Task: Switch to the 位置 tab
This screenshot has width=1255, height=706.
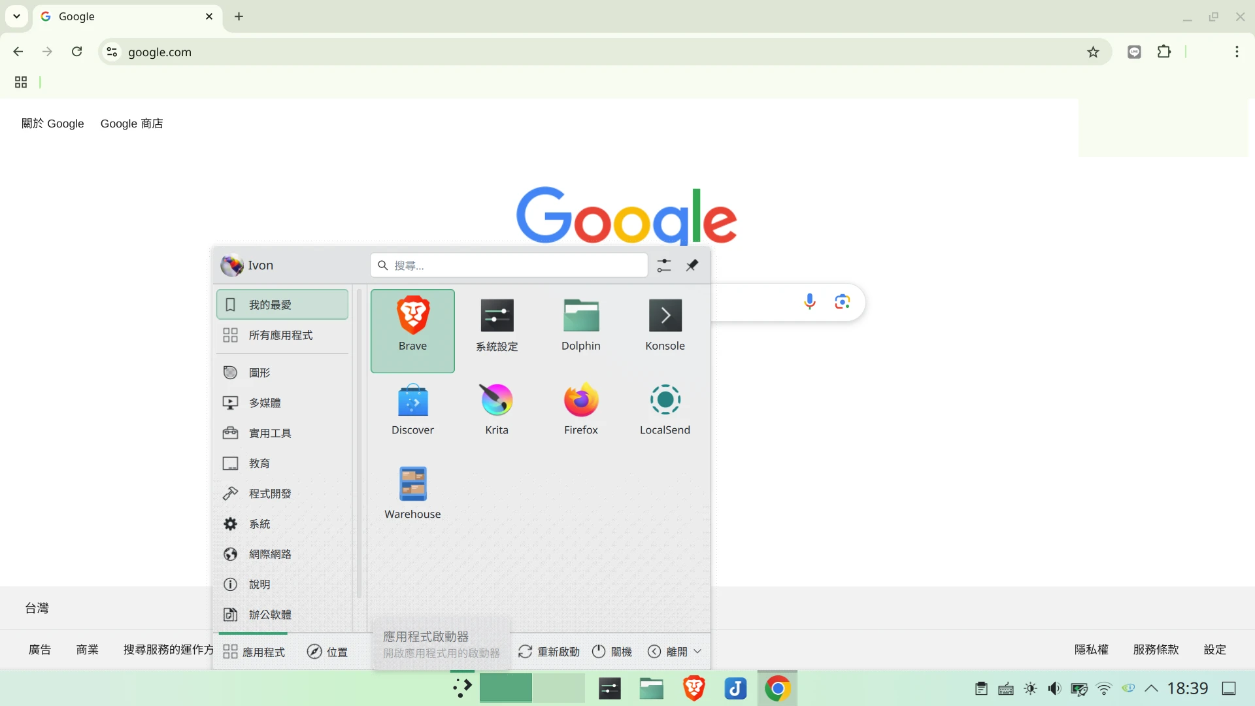Action: point(327,652)
